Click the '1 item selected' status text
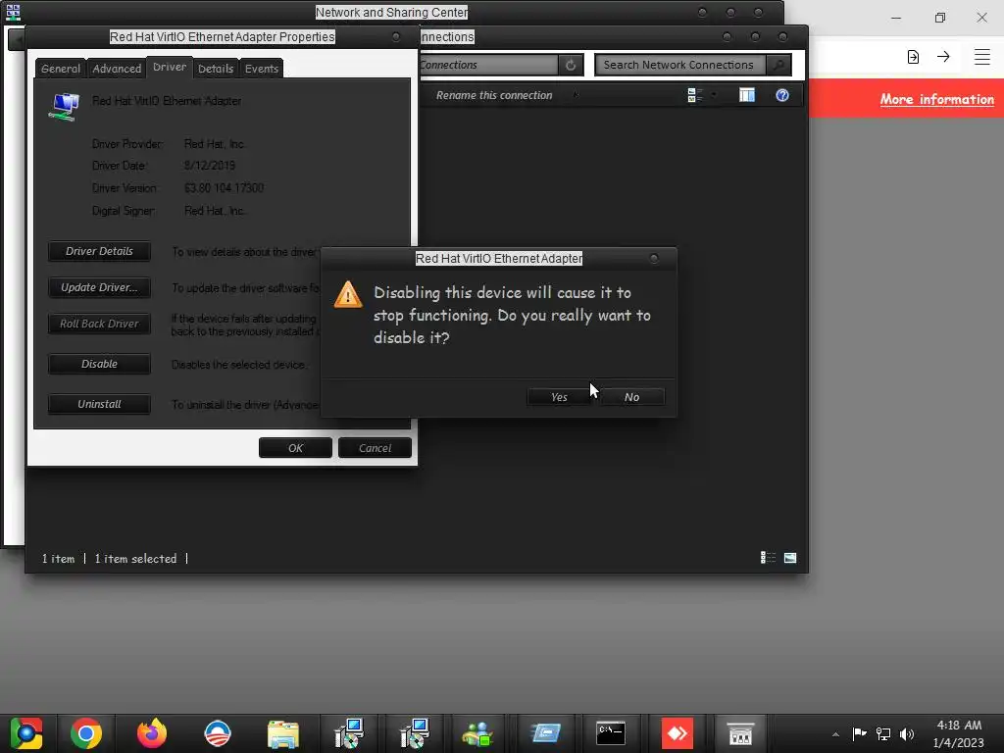Screen dimensions: 1004x753 tap(135, 558)
